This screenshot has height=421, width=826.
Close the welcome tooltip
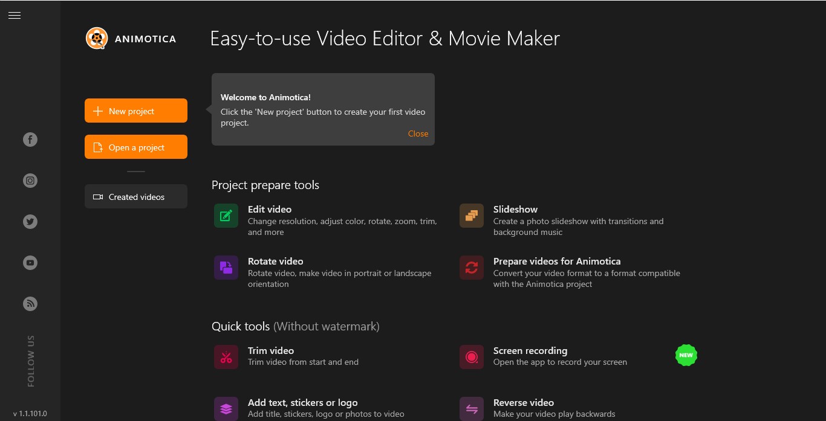coord(418,133)
